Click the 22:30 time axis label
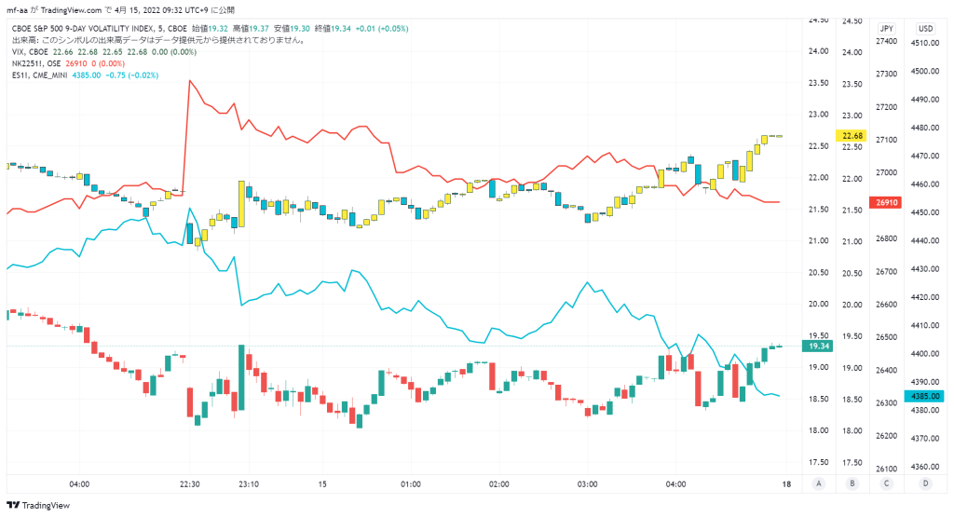 pyautogui.click(x=190, y=484)
